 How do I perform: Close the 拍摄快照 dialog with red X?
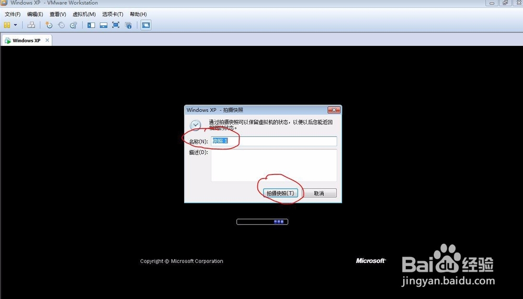(334, 110)
